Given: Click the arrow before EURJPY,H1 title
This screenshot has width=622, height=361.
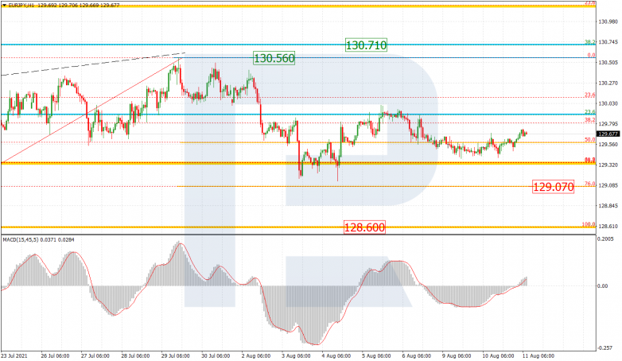Looking at the screenshot, I should [4, 6].
